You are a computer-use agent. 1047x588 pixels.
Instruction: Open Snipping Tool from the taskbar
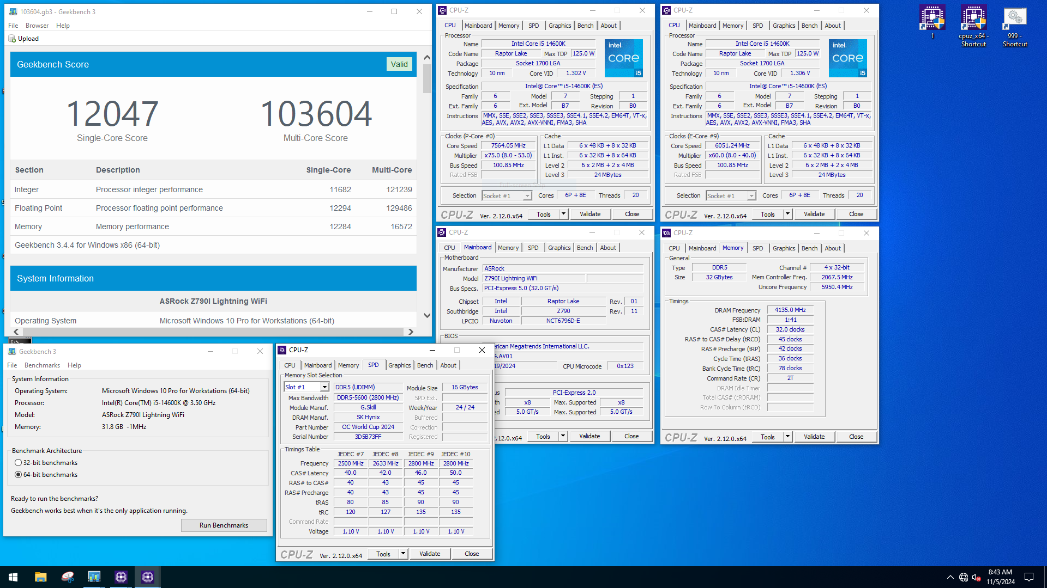pyautogui.click(x=68, y=577)
